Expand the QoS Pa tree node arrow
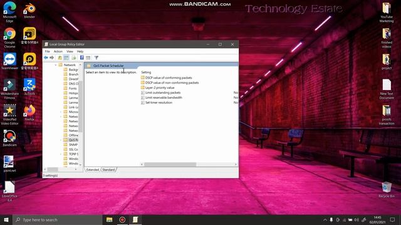The image size is (401, 225). [61, 140]
